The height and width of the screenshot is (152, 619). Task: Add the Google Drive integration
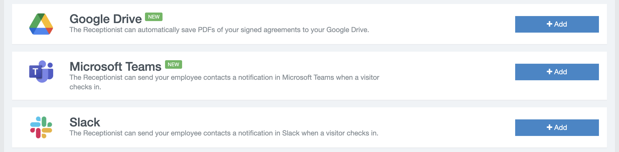[557, 24]
